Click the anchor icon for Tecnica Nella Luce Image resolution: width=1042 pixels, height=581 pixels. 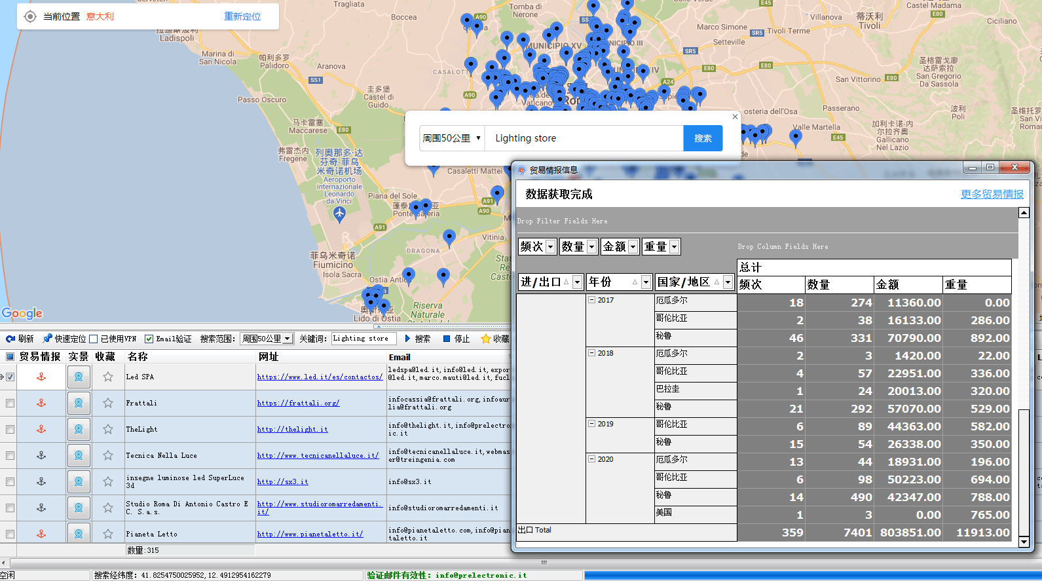tap(41, 455)
